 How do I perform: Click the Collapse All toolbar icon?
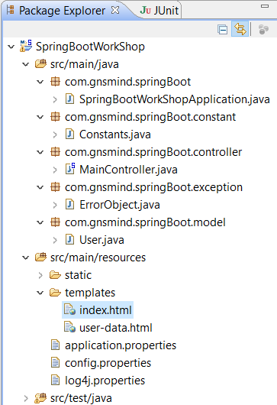[x=222, y=30]
